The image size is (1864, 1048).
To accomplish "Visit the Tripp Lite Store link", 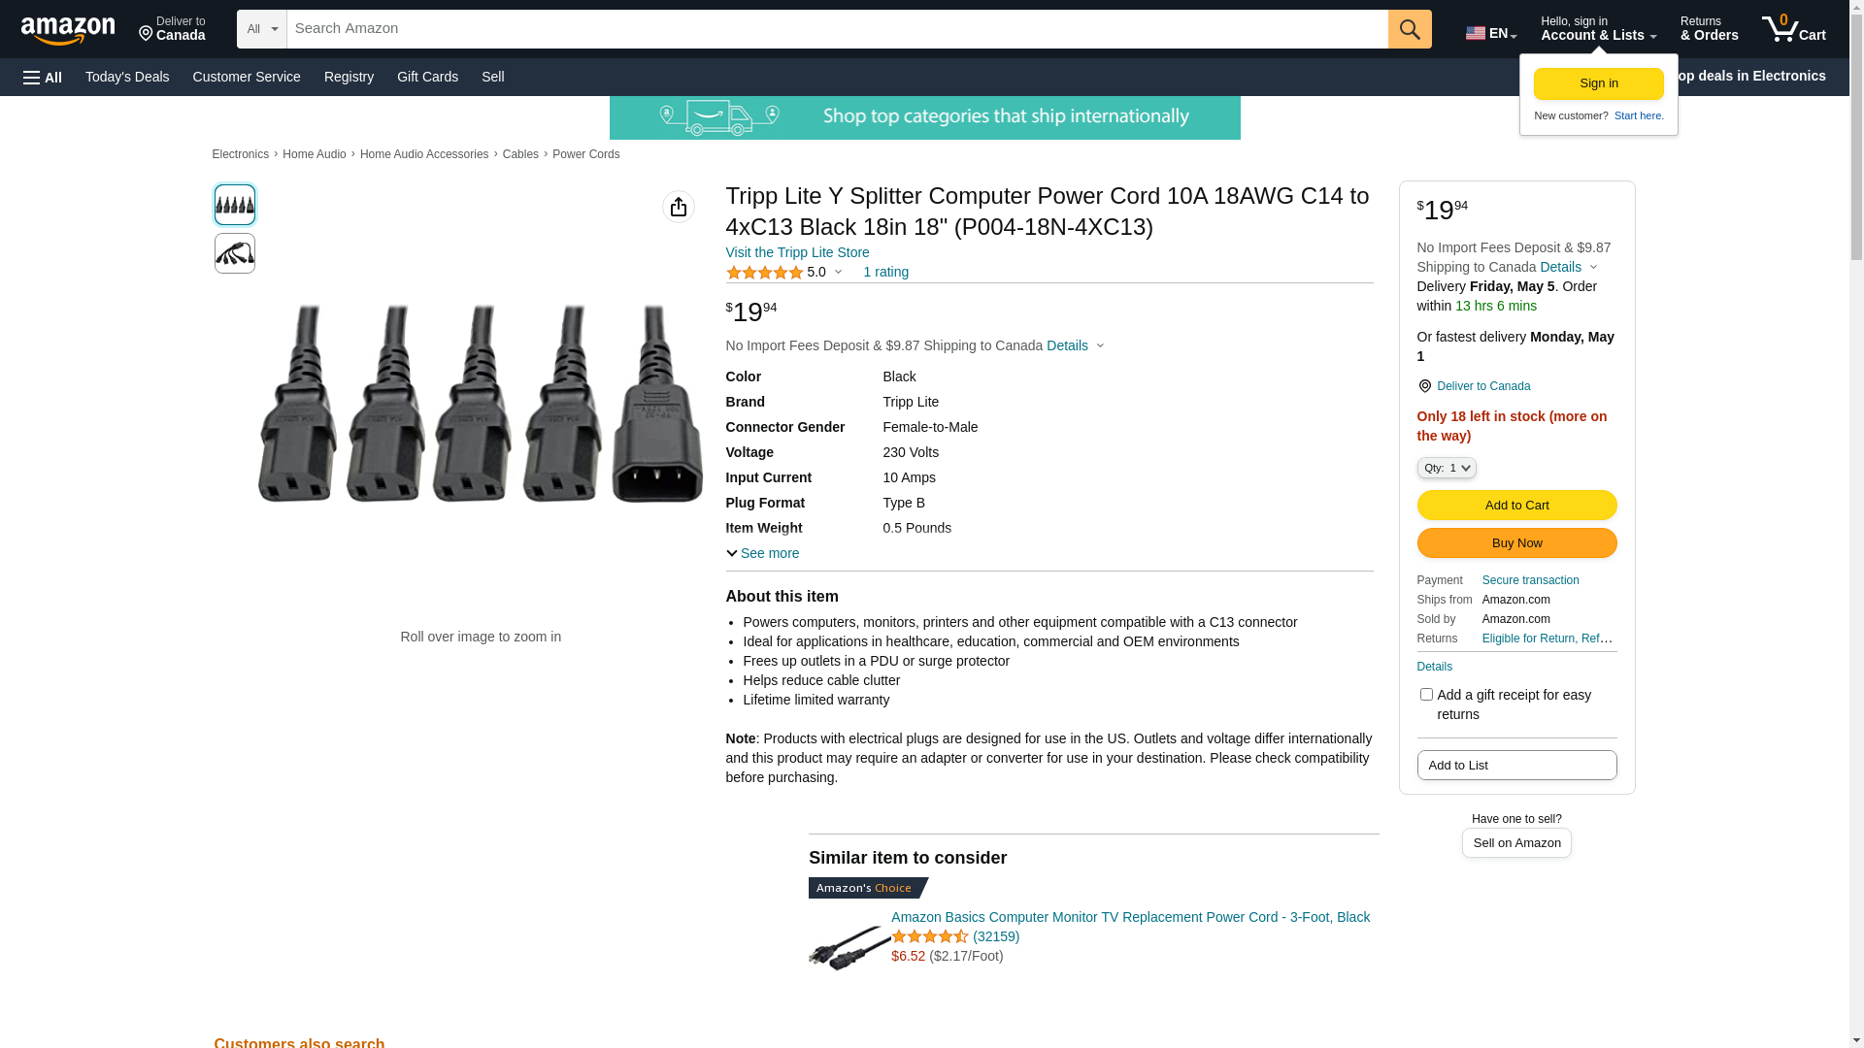I will [797, 252].
